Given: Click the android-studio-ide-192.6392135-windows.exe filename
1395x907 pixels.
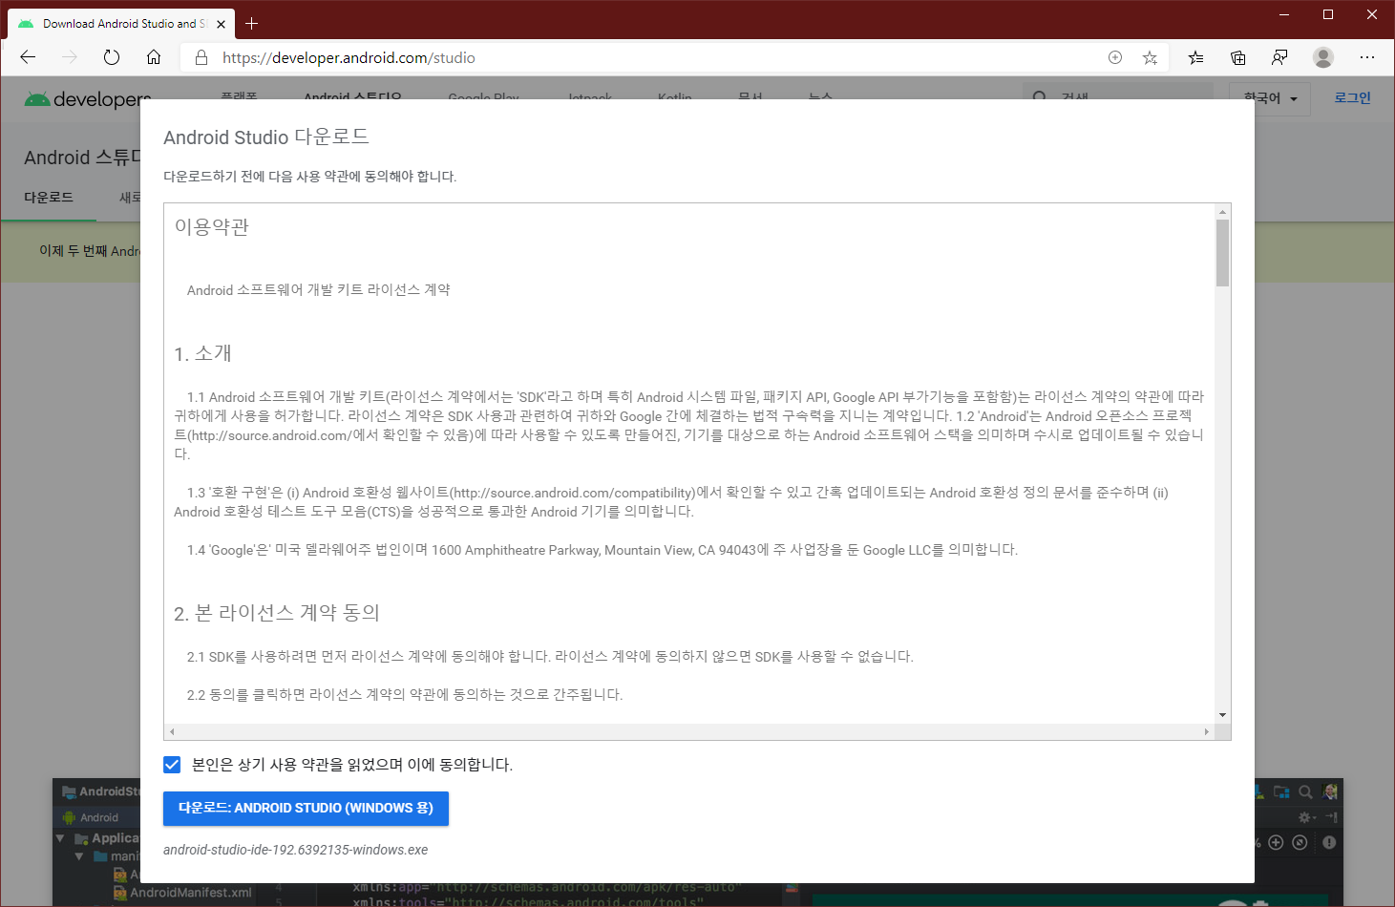Looking at the screenshot, I should 295,850.
